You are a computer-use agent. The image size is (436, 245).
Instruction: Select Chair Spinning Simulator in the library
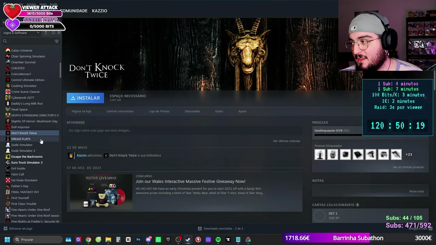click(x=28, y=56)
